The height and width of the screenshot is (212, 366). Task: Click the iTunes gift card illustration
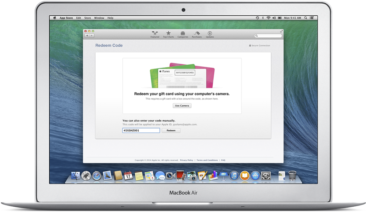pyautogui.click(x=182, y=75)
